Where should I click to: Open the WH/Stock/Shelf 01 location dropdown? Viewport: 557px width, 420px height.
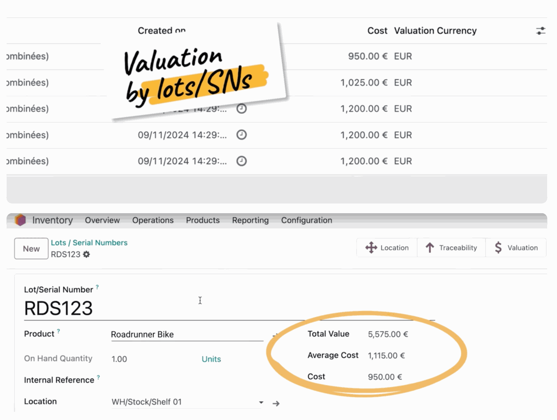click(261, 402)
